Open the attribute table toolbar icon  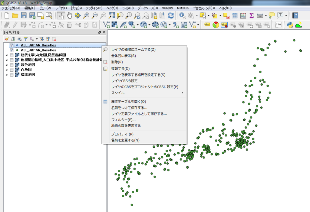pos(235,15)
